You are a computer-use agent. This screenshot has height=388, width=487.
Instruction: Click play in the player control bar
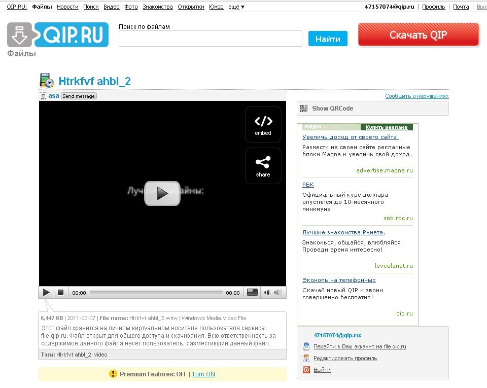click(46, 293)
